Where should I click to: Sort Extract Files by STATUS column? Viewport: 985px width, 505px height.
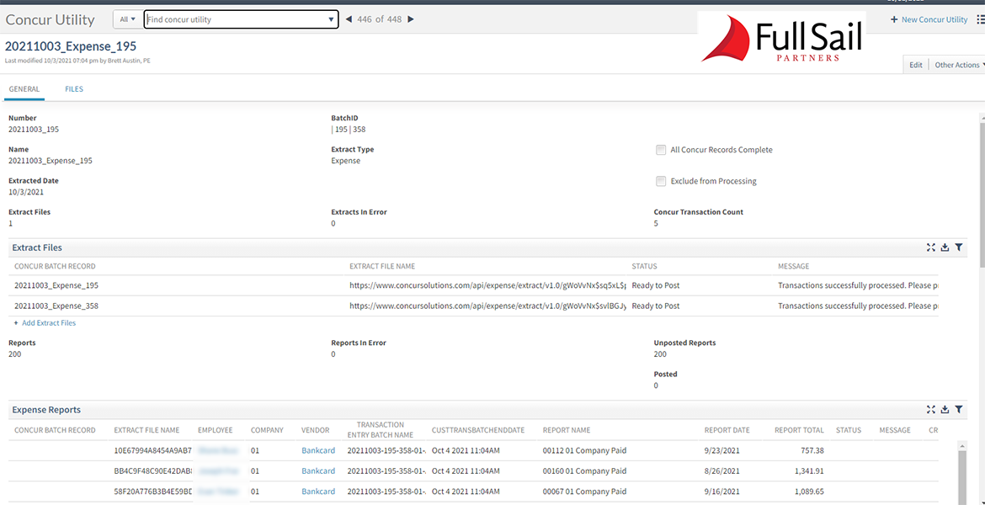pyautogui.click(x=645, y=266)
